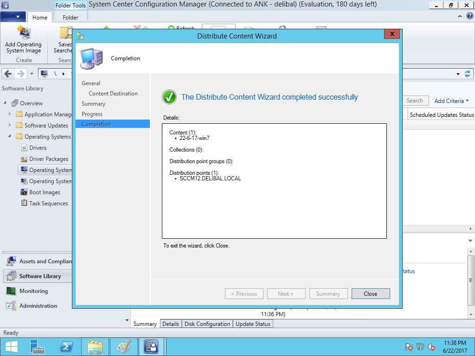The width and height of the screenshot is (475, 356).
Task: Click the Search field in results pane
Action: coord(414,101)
